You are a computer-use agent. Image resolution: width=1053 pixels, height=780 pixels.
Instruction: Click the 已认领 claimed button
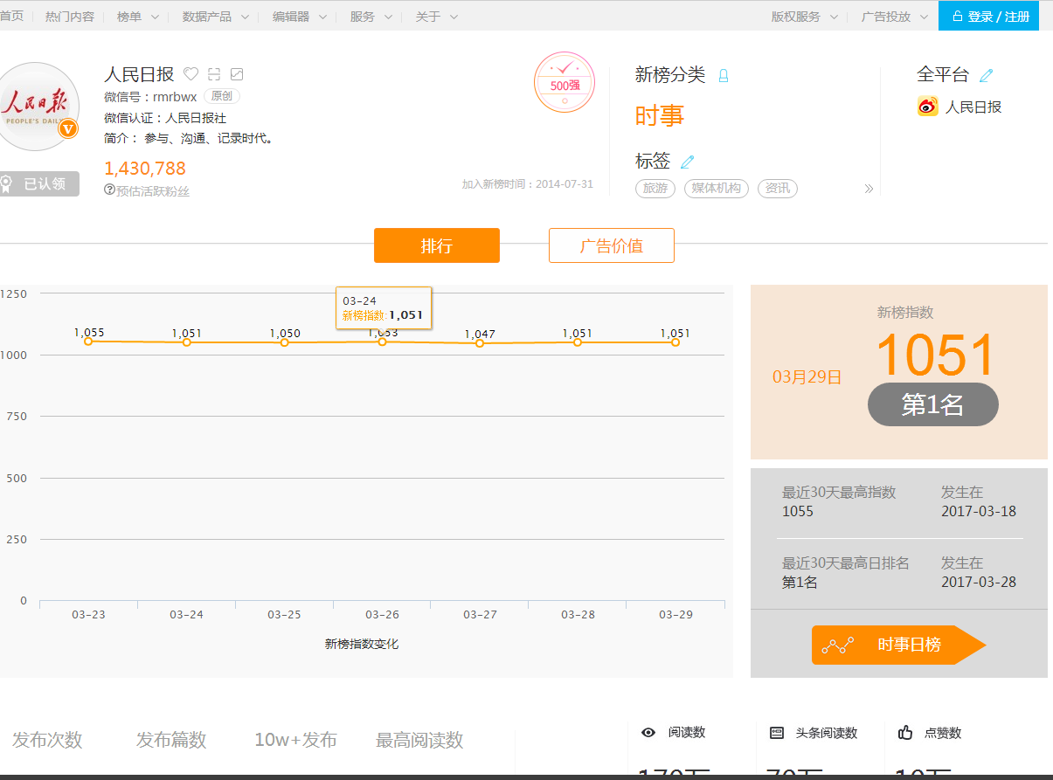tap(39, 183)
